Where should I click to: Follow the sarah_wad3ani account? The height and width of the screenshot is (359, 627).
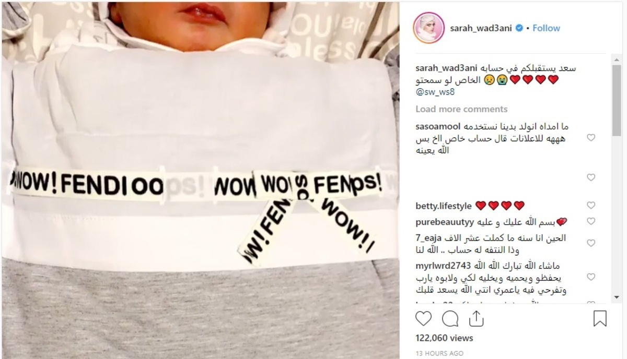(546, 28)
